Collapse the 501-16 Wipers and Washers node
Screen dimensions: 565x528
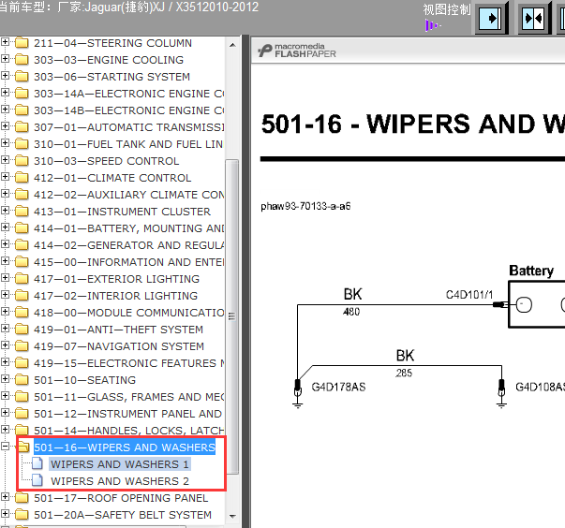pyautogui.click(x=5, y=447)
